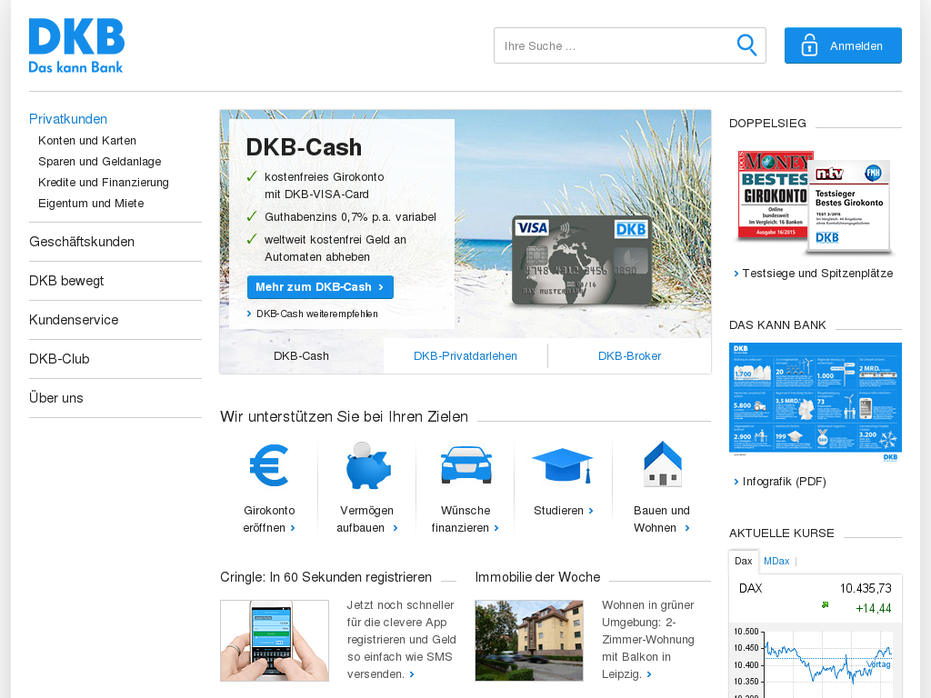The width and height of the screenshot is (931, 698).
Task: Click Wohnen in grüner Umgebung text link
Action: point(647,640)
